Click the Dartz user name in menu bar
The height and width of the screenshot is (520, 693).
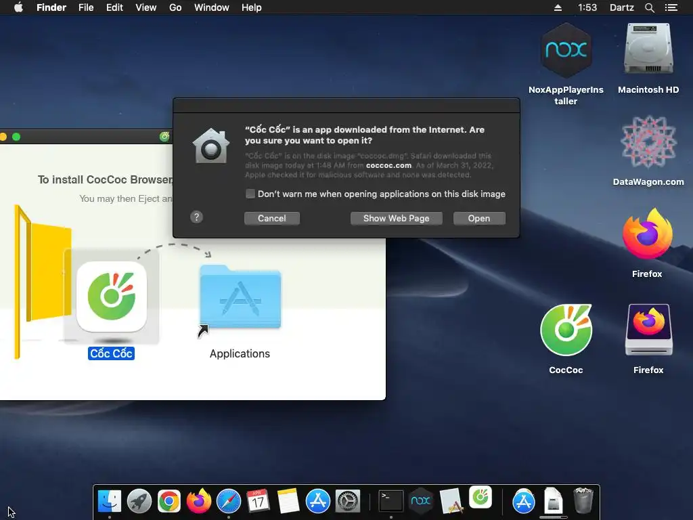(621, 7)
